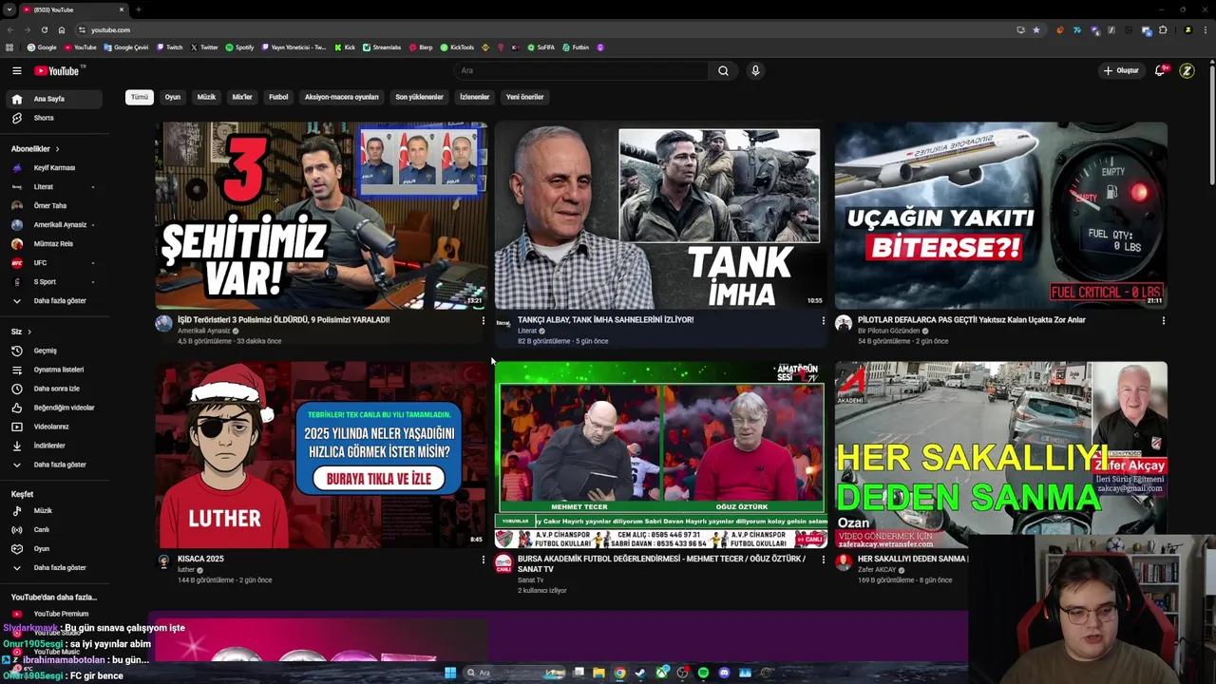Bookmark this page with the star

tap(1036, 29)
